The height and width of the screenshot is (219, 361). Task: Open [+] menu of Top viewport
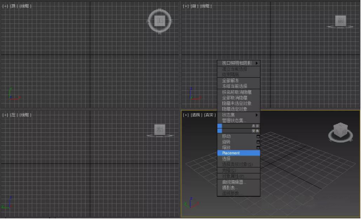pos(5,6)
